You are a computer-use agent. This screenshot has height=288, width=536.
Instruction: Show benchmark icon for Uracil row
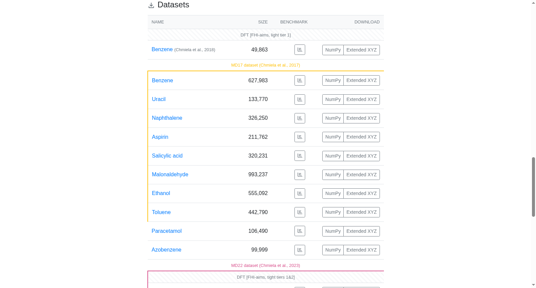300,99
